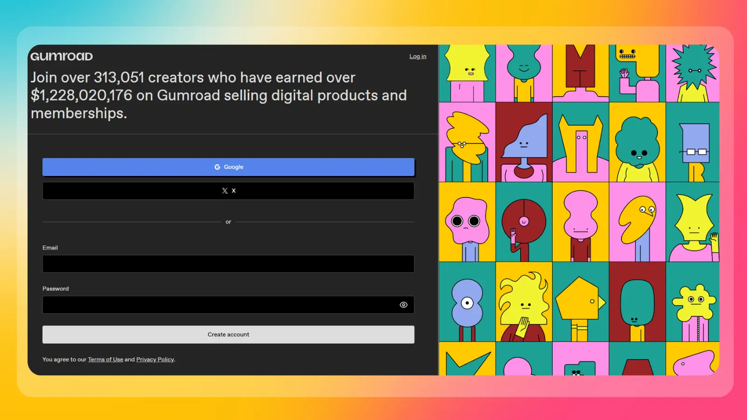747x420 pixels.
Task: Click the yellow pentagon head character tile
Action: pos(580,302)
